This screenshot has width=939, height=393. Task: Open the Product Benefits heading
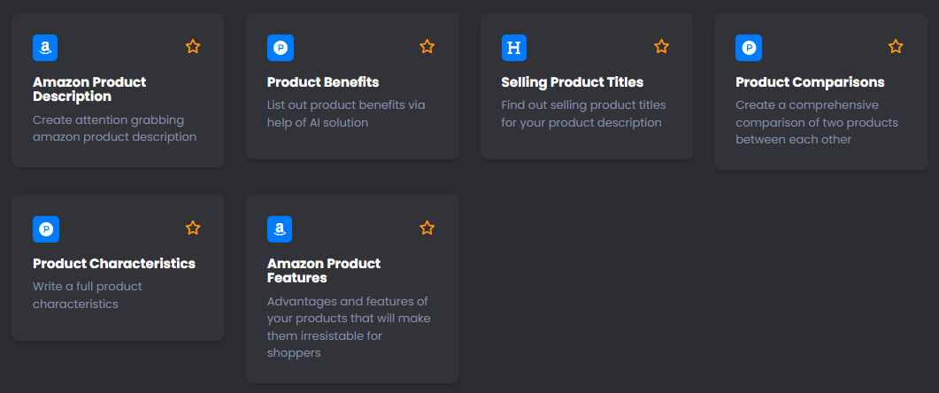[323, 82]
